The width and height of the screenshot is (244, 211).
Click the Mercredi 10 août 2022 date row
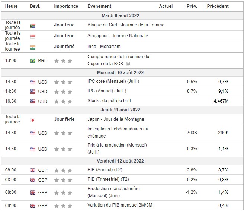(120, 73)
